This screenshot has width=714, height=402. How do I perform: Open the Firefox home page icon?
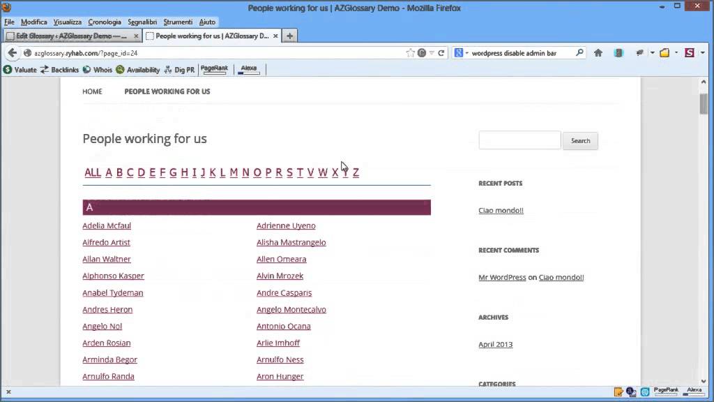click(x=598, y=53)
